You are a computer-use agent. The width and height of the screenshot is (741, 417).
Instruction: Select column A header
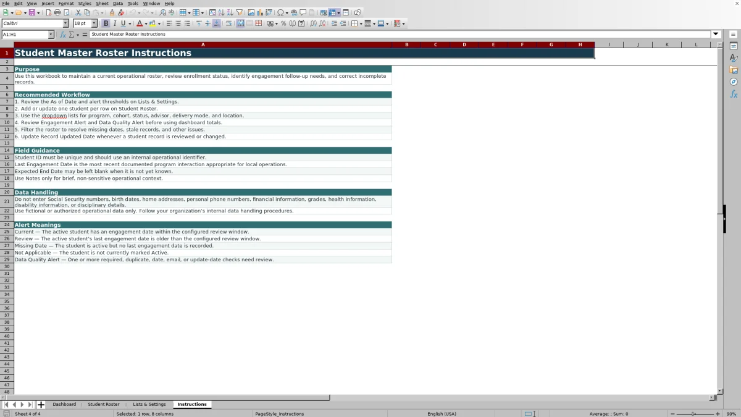[203, 44]
